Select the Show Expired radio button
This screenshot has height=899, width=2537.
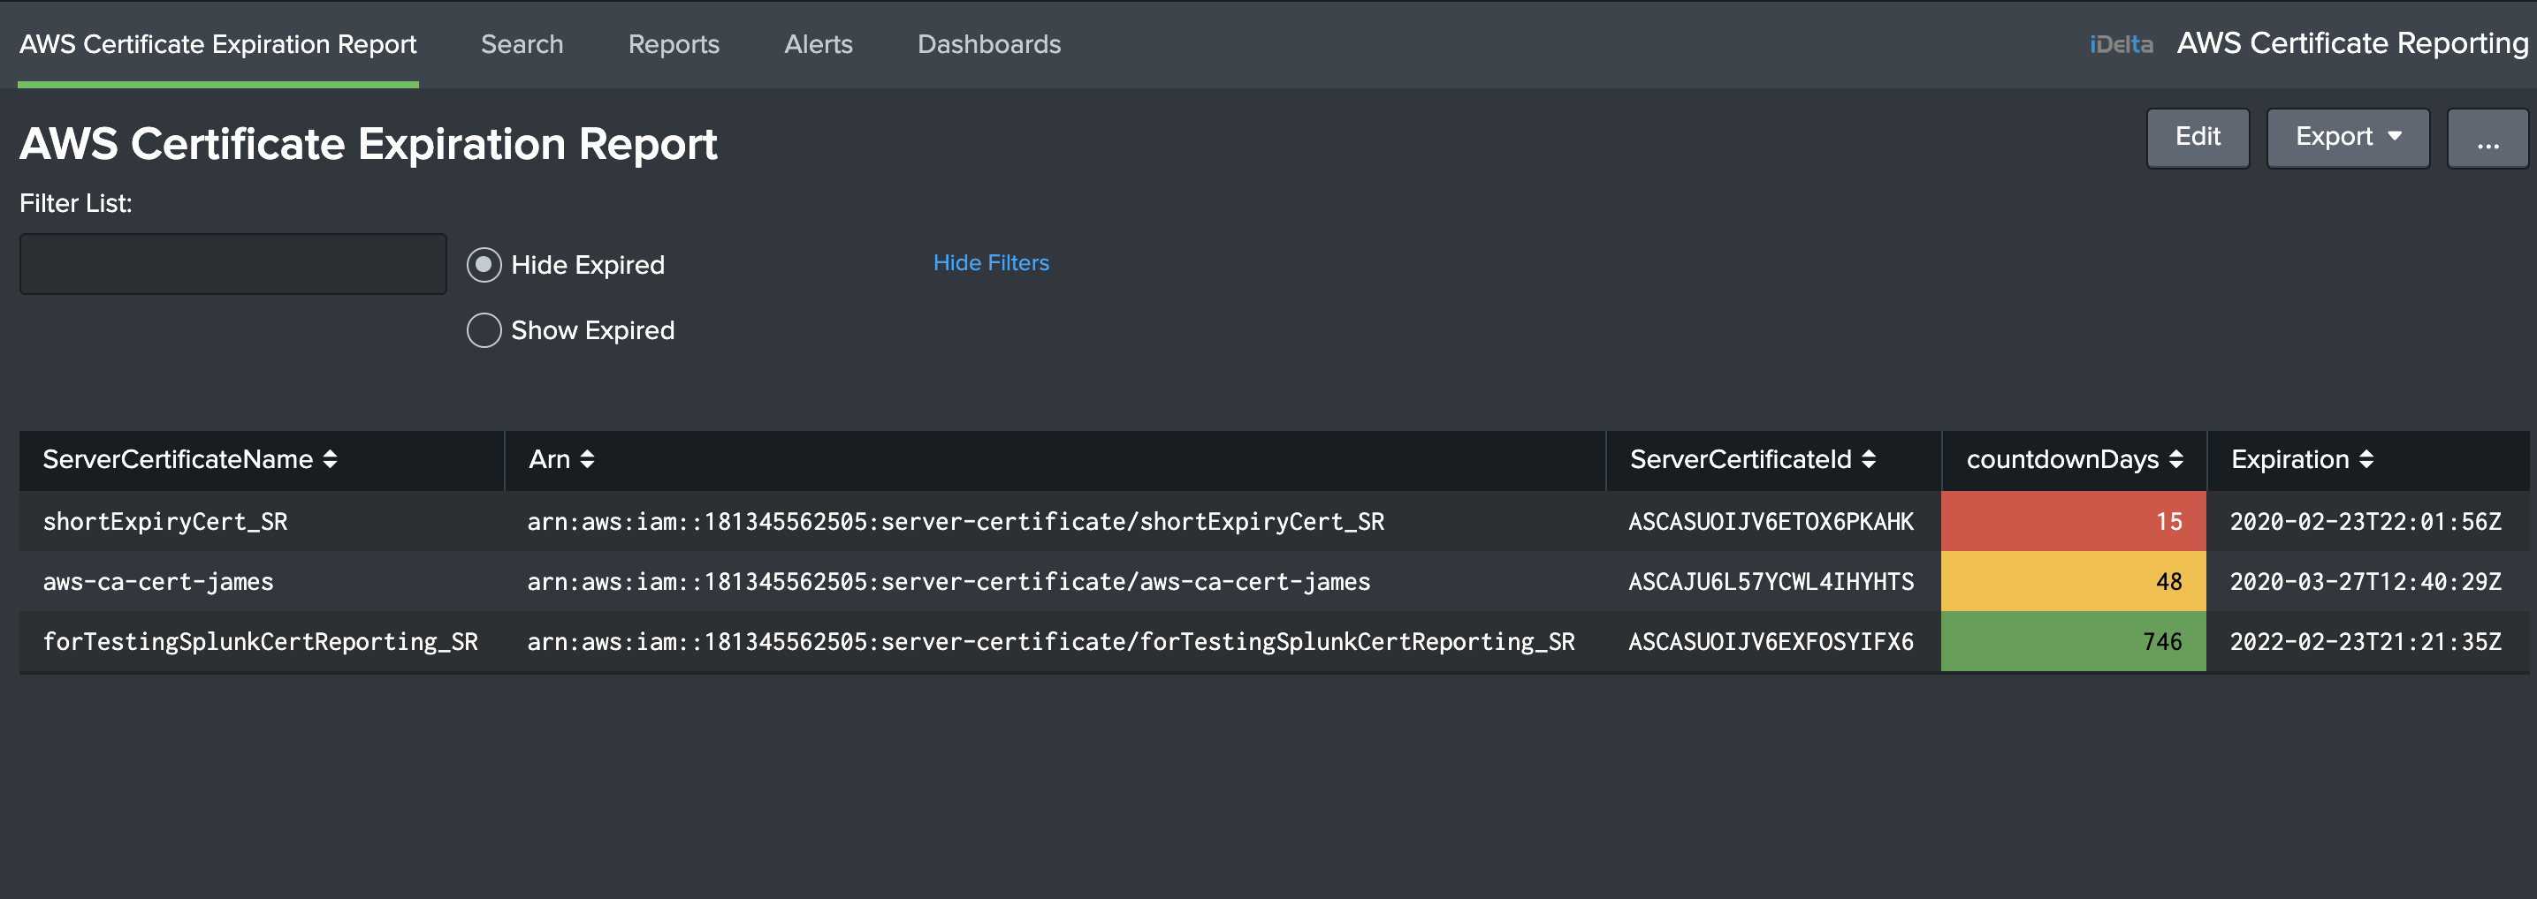point(484,330)
